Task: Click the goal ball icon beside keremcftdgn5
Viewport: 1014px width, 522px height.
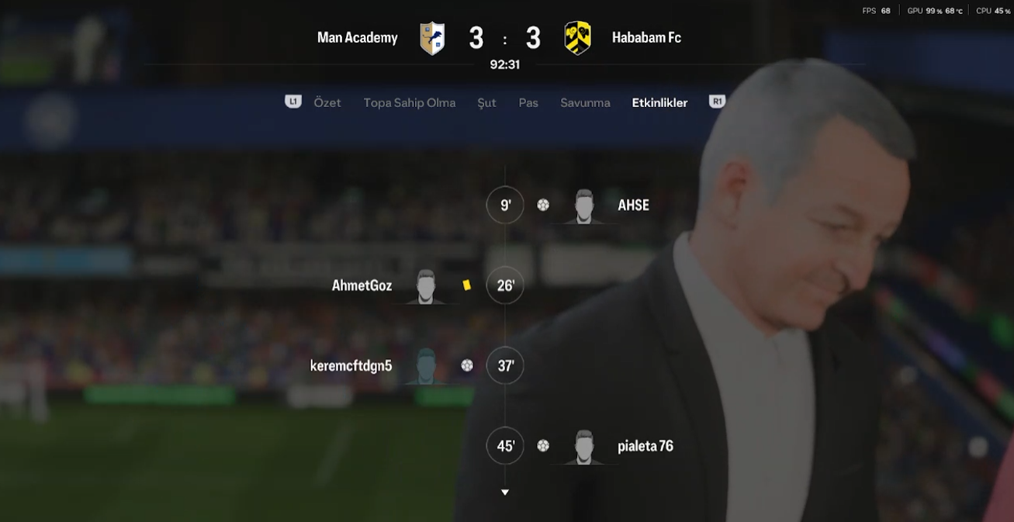Action: (x=467, y=365)
